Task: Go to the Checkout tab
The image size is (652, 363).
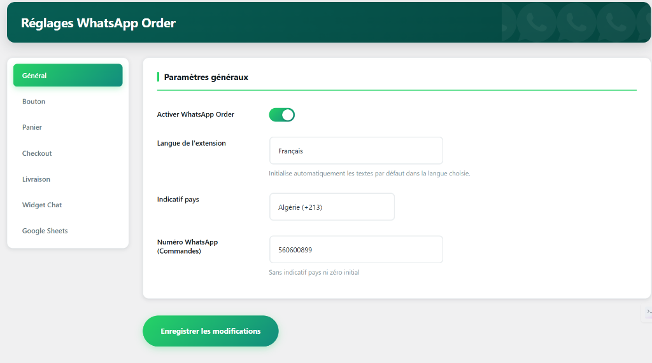Action: click(37, 153)
